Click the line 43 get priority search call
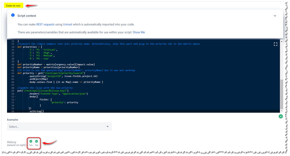 [x=51, y=73]
